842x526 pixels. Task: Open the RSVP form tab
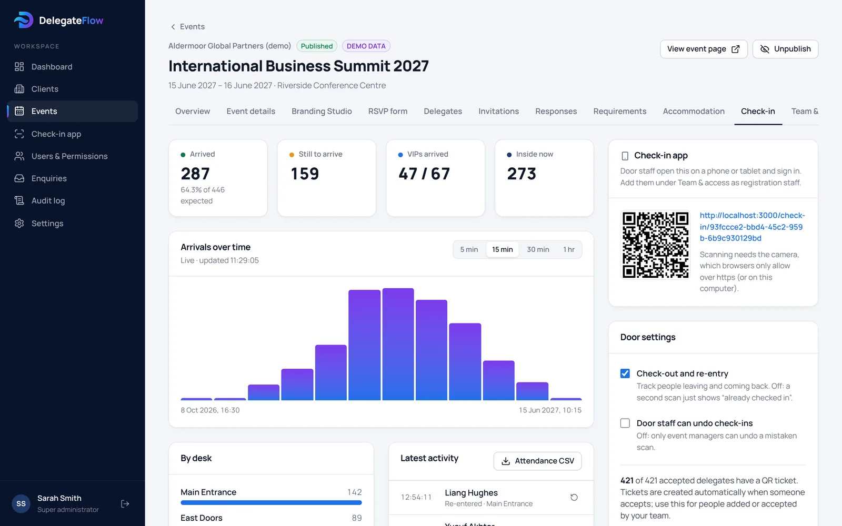(x=388, y=112)
